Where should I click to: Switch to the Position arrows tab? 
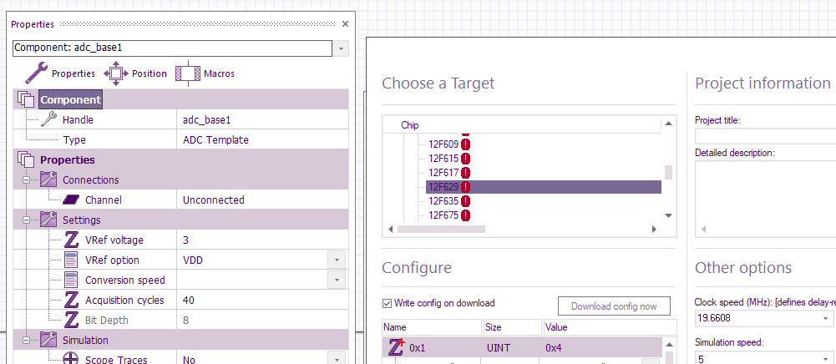(116, 73)
